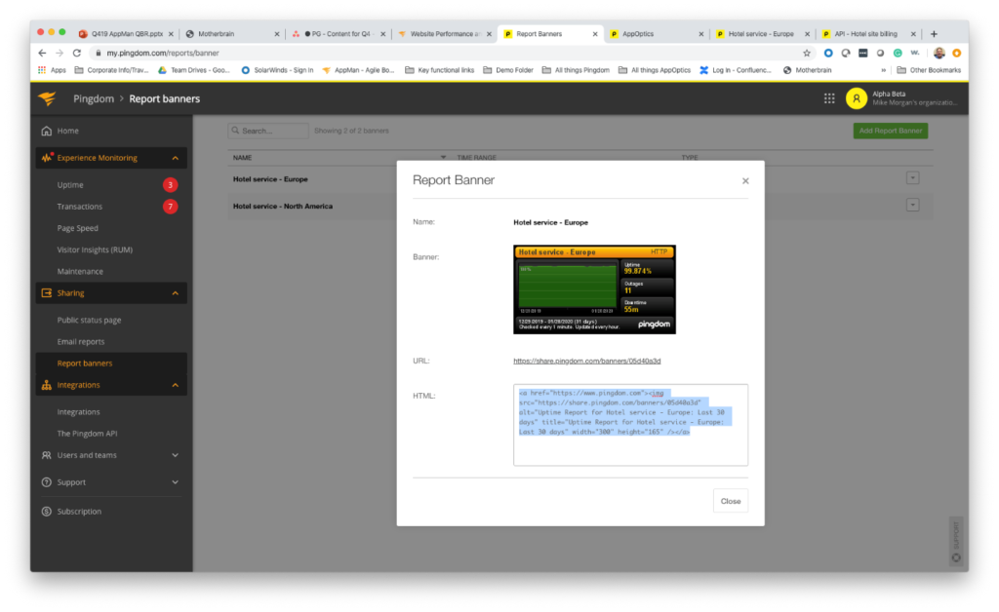The width and height of the screenshot is (999, 612).
Task: Open The Pingdom API page
Action: (87, 434)
